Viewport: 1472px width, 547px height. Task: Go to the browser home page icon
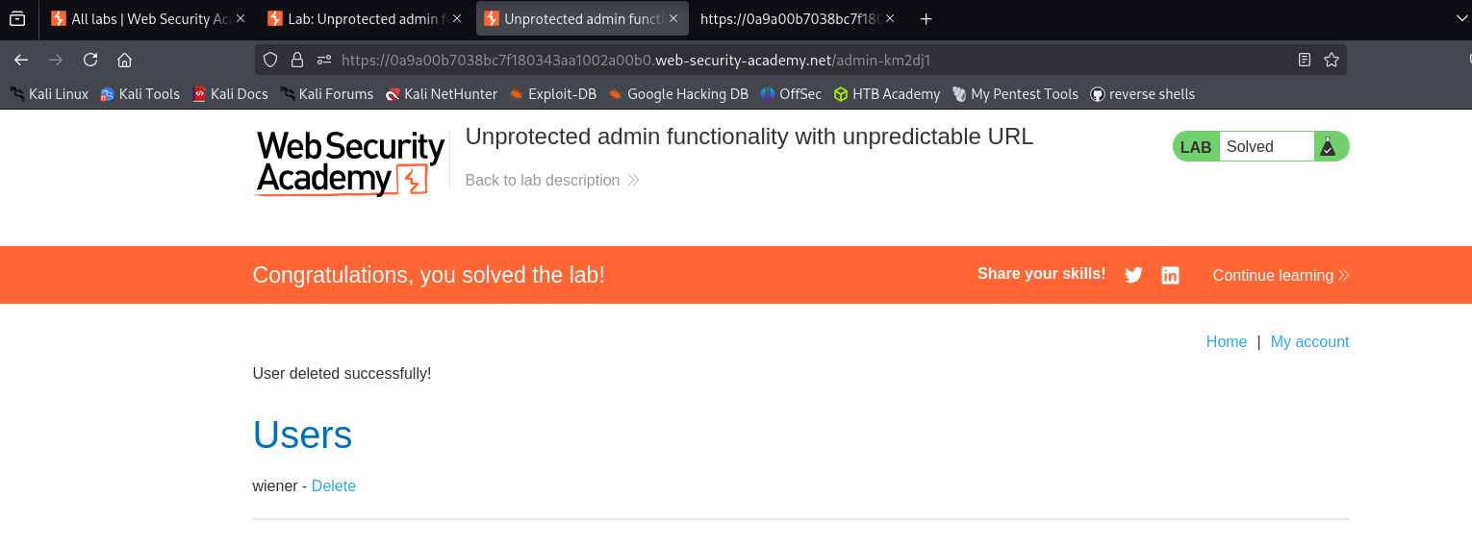(x=124, y=60)
